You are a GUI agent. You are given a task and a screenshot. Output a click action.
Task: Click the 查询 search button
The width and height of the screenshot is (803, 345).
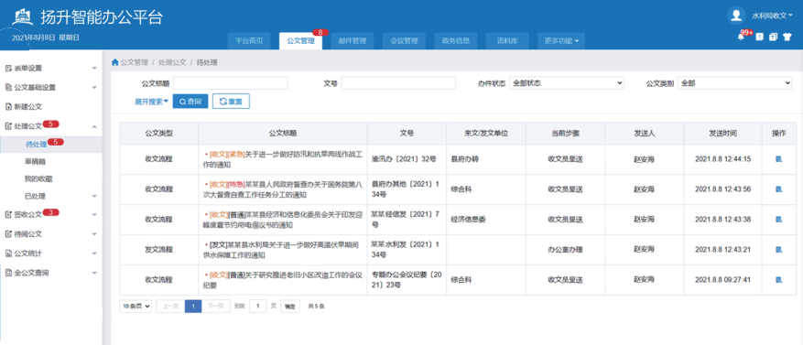pyautogui.click(x=190, y=102)
